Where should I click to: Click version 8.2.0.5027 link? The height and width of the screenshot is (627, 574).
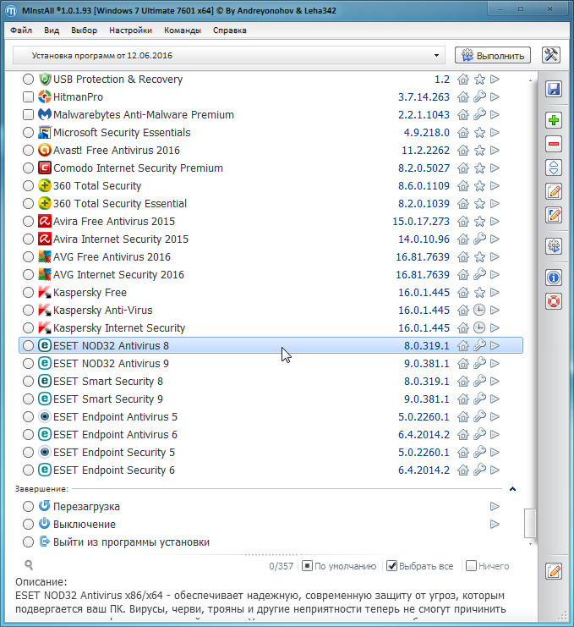[424, 168]
